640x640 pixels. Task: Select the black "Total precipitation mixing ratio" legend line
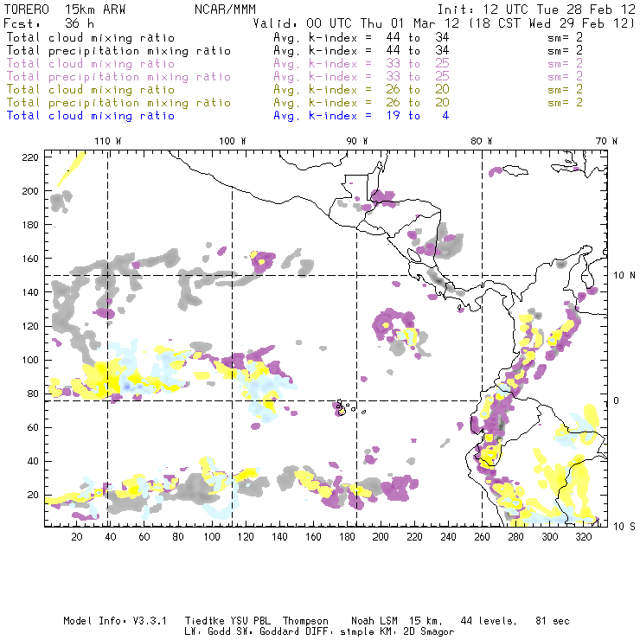[x=118, y=51]
